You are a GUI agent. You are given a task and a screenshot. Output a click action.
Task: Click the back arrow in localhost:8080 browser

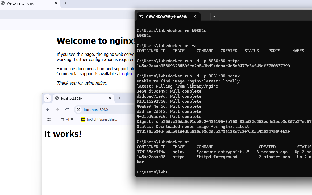48,110
